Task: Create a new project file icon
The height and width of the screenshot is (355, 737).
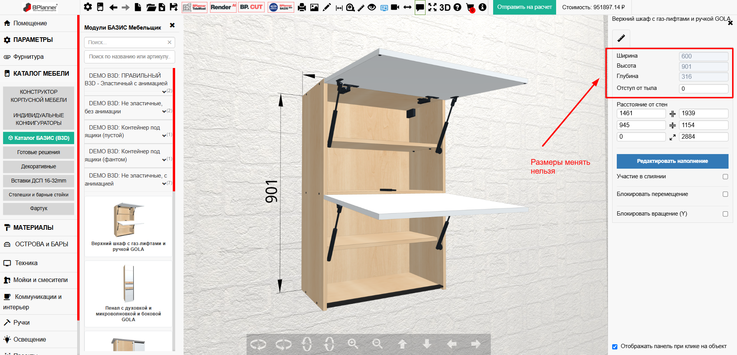Action: pos(138,7)
